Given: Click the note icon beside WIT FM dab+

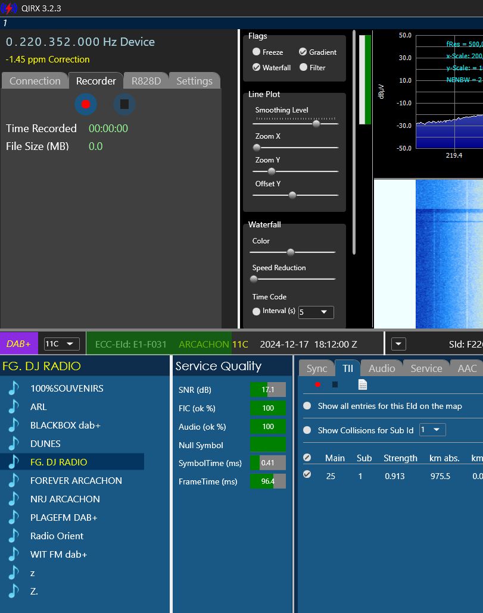Looking at the screenshot, I should pyautogui.click(x=14, y=554).
